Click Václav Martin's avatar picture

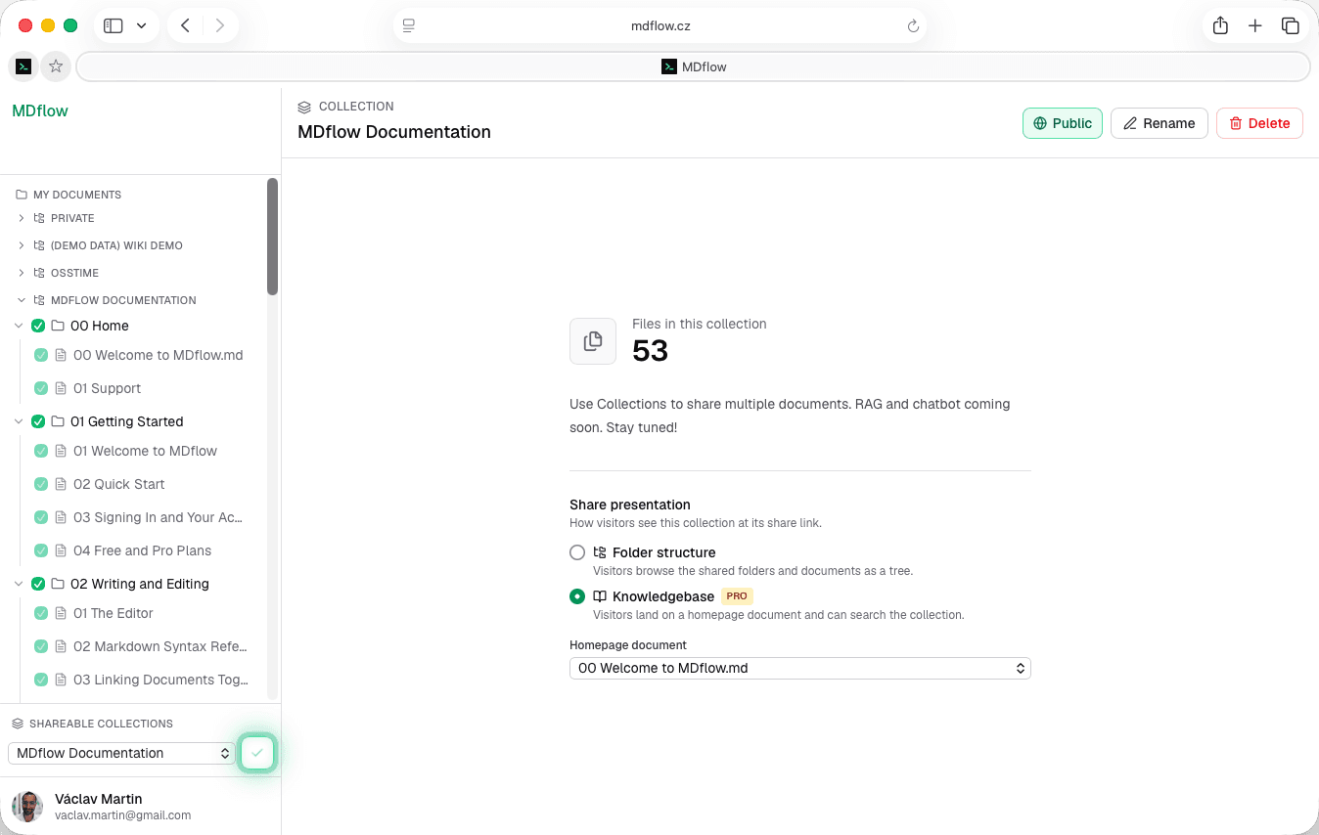pos(27,807)
